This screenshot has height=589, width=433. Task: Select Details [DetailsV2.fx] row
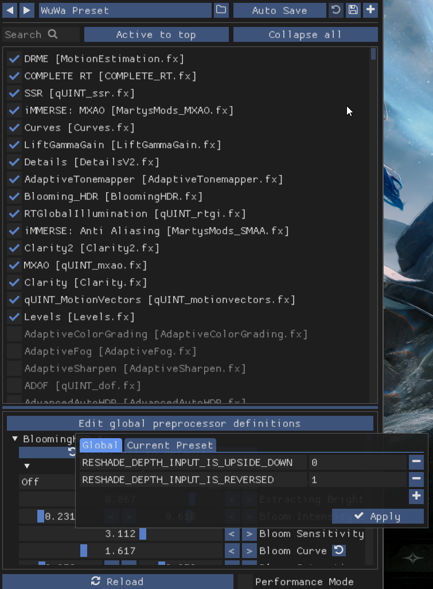(x=92, y=162)
